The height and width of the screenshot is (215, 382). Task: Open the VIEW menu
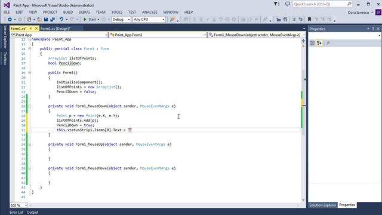tap(33, 12)
